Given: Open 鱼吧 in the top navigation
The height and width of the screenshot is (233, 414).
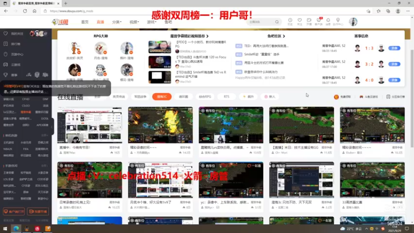Looking at the screenshot, I should click(168, 22).
